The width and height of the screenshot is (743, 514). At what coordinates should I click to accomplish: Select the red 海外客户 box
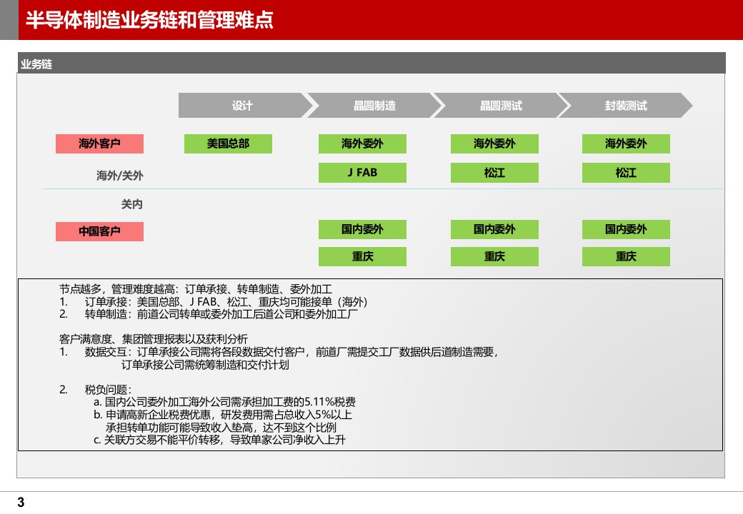[x=100, y=144]
